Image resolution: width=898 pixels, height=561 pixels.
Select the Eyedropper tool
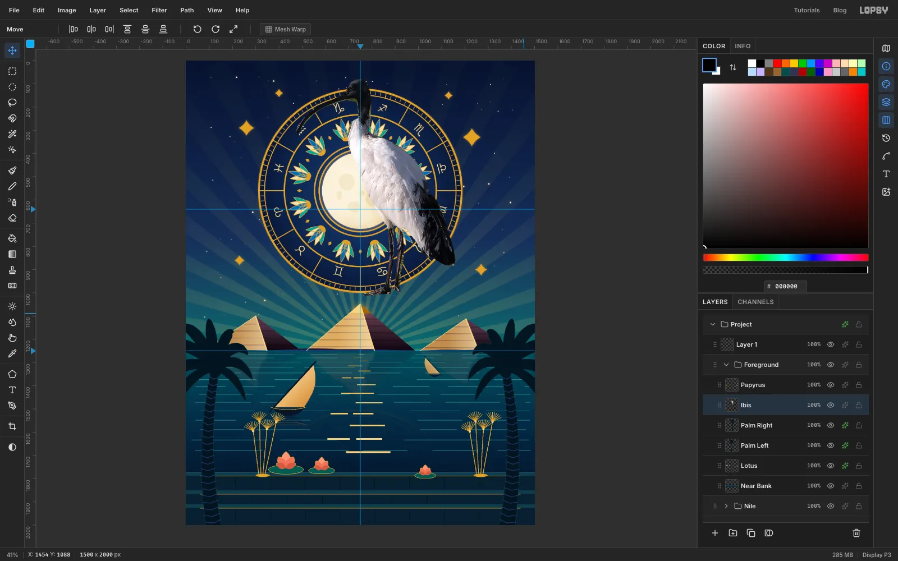coord(12,353)
